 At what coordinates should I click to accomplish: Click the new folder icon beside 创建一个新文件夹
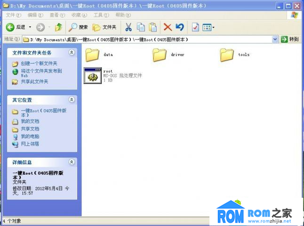(15, 64)
